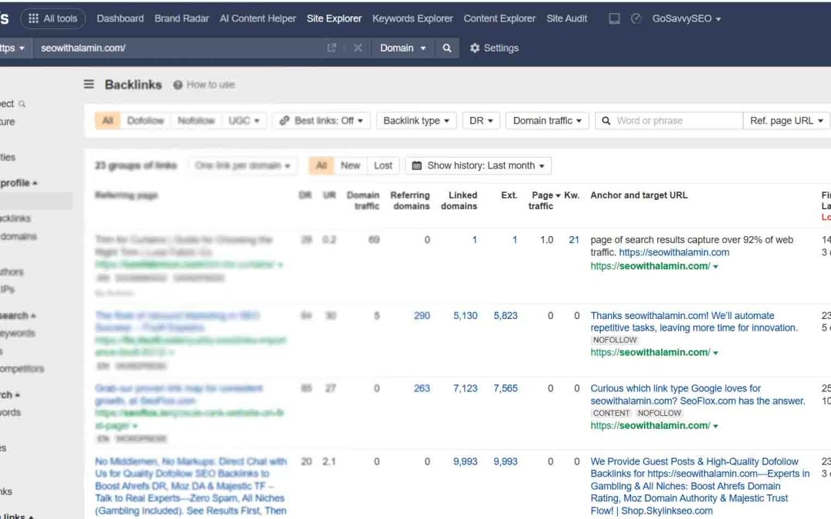This screenshot has height=519, width=831.
Task: Open the 263 referring domains link
Action: [422, 388]
